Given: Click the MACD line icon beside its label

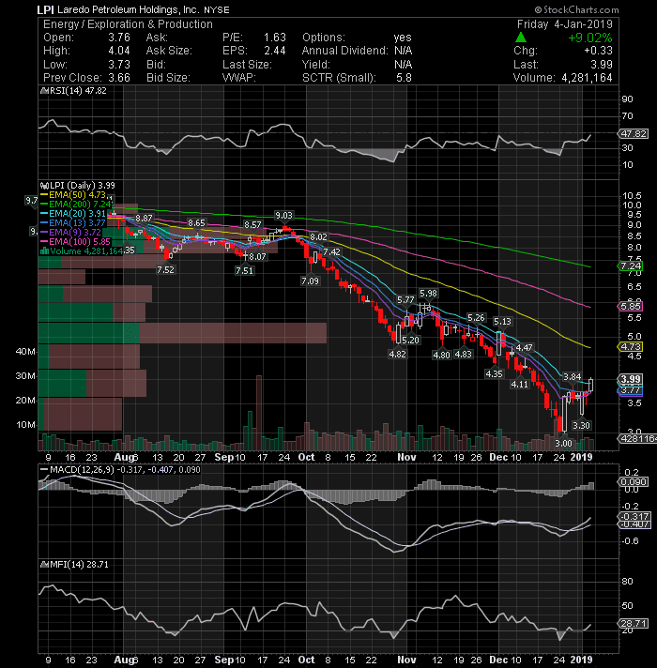Looking at the screenshot, I should 44,469.
